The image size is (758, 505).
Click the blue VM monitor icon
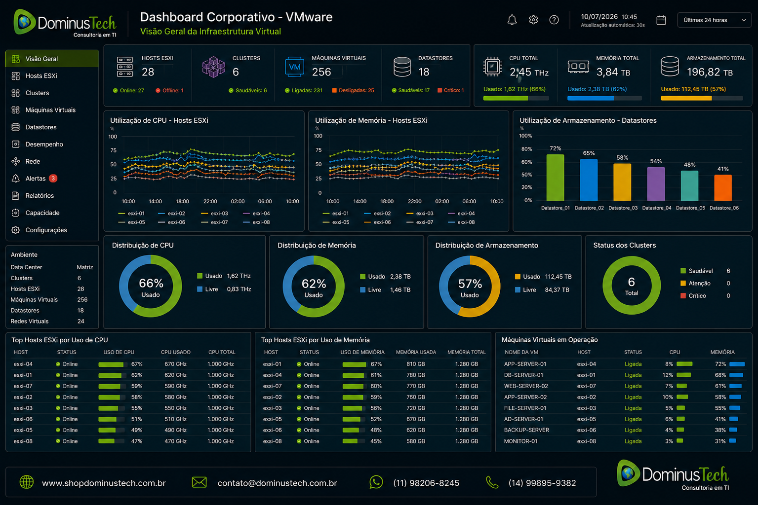(x=295, y=67)
